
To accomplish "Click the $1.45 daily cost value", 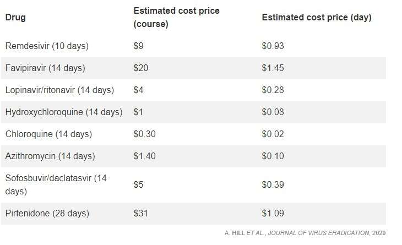I will pos(273,68).
